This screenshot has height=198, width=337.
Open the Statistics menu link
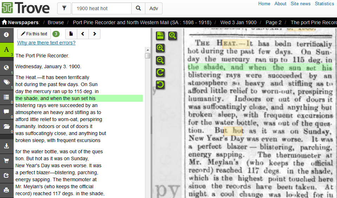click(324, 4)
